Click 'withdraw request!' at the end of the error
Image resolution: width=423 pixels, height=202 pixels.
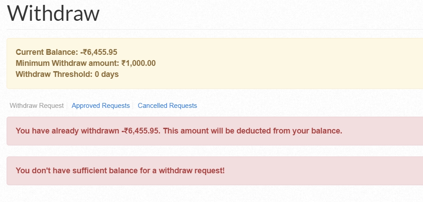[x=191, y=171]
